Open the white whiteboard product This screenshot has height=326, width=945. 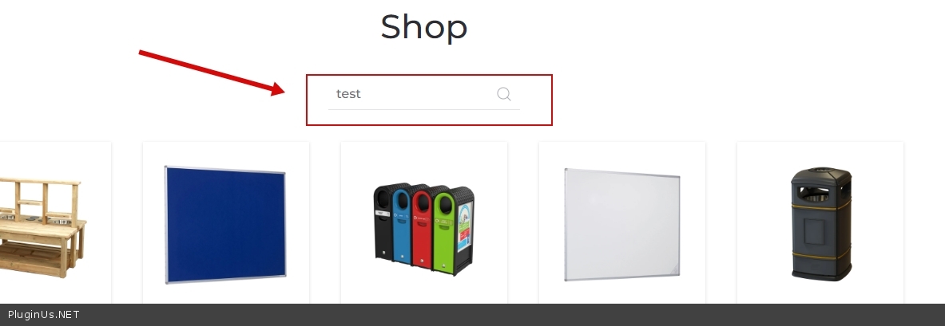(622, 224)
